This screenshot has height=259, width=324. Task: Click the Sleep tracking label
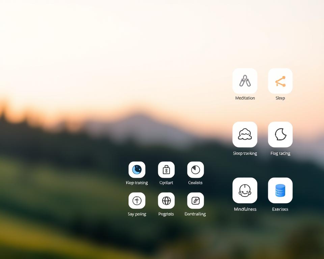[x=245, y=153]
